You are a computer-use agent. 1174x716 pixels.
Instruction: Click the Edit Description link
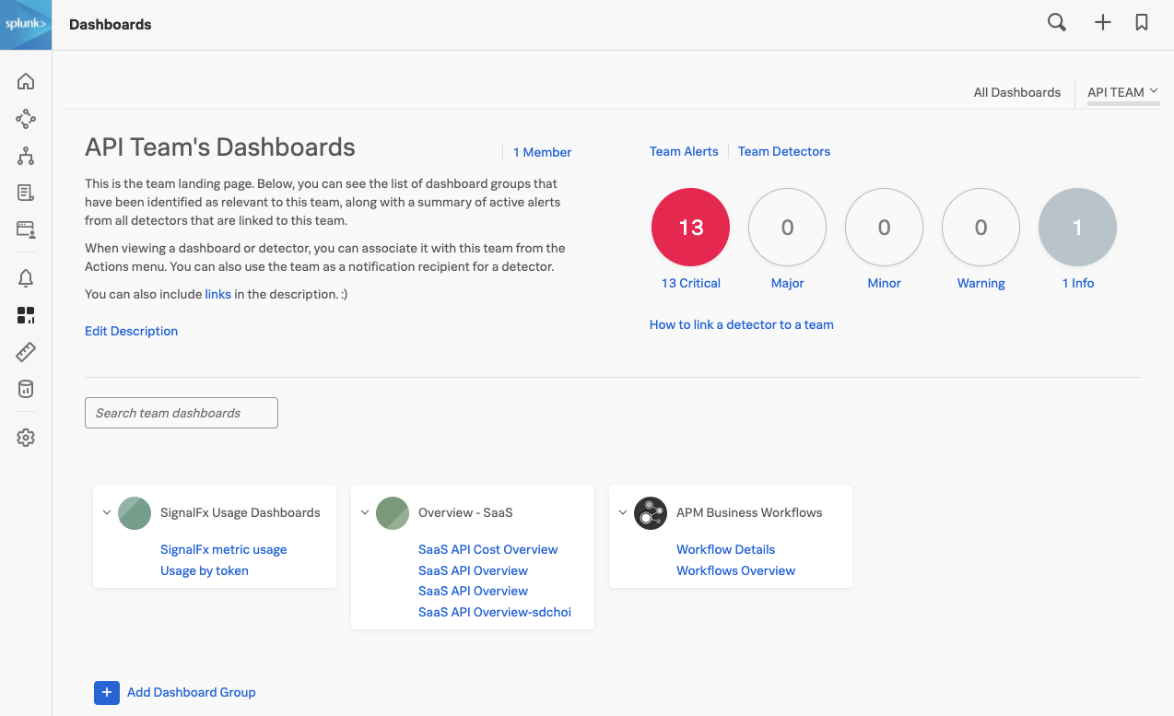(131, 331)
